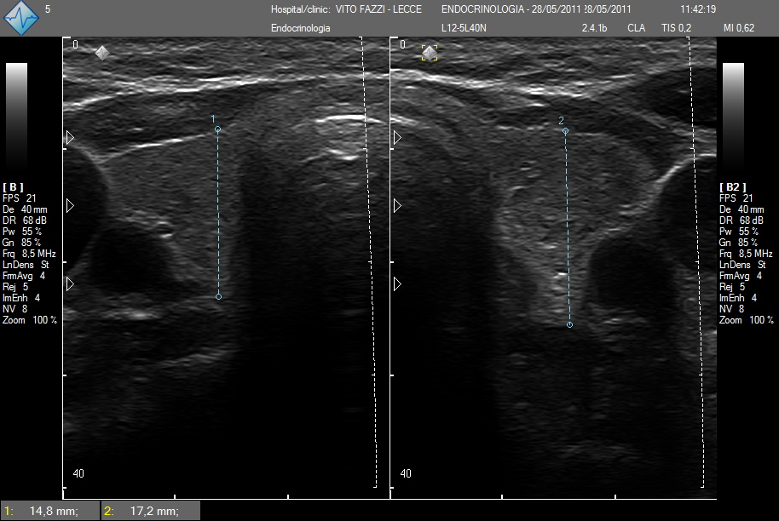Select the uppermost focus triangle in right pane

[397, 137]
